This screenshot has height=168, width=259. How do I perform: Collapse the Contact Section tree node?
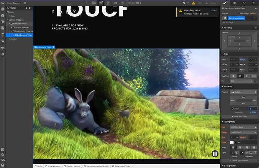(10, 24)
